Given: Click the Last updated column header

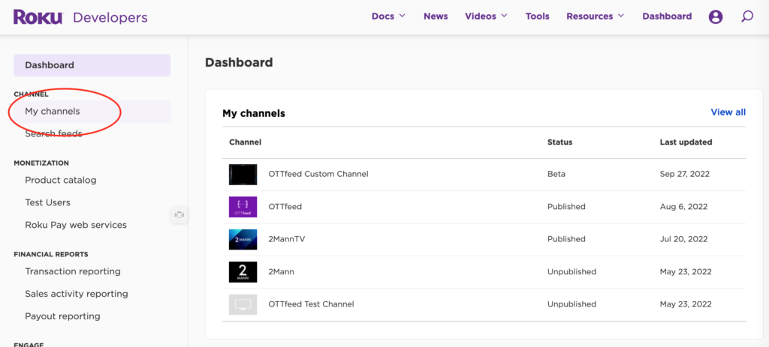Looking at the screenshot, I should click(x=686, y=142).
